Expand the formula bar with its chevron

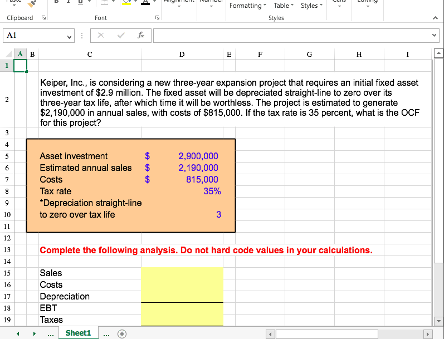point(434,36)
